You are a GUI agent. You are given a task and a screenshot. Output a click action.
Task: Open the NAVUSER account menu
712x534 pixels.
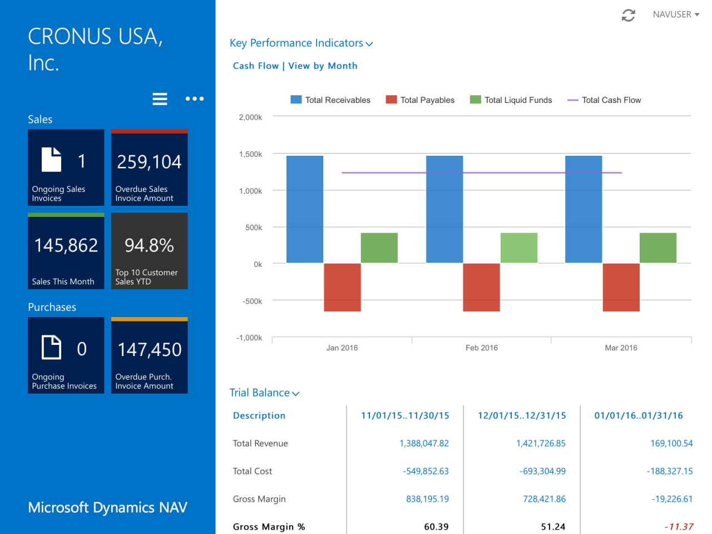pyautogui.click(x=676, y=14)
